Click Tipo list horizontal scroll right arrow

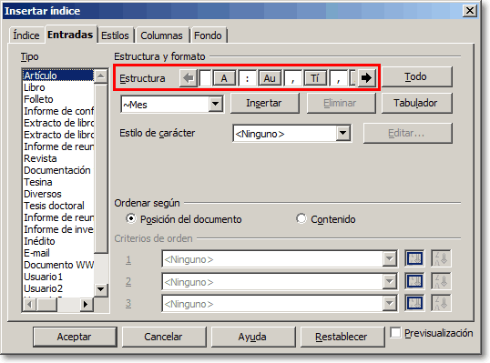[86, 304]
